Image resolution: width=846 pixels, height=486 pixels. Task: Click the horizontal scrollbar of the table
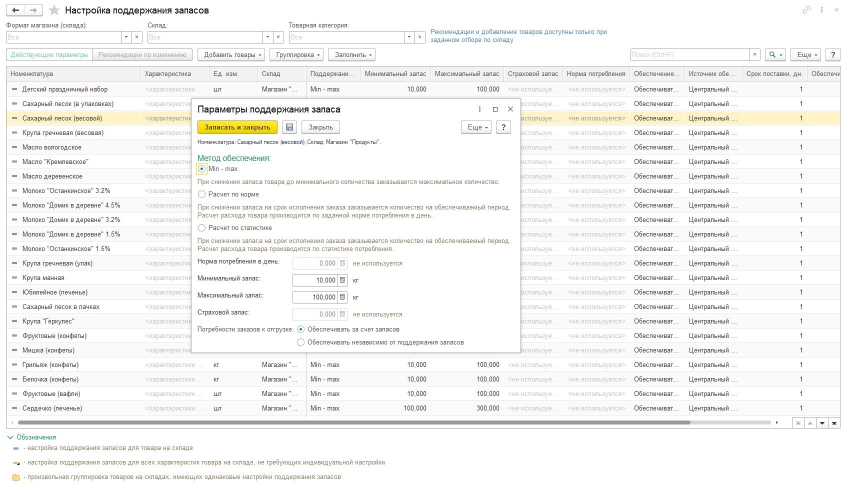click(350, 422)
